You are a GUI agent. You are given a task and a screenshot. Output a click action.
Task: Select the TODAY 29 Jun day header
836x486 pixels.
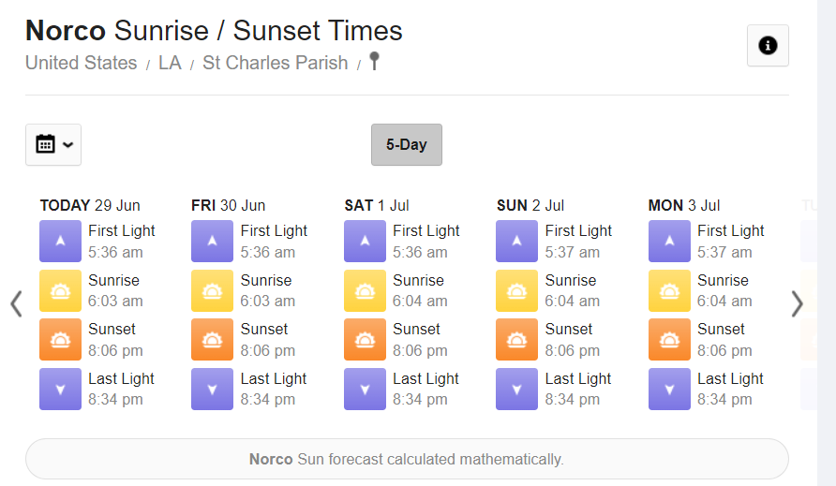[x=90, y=205]
